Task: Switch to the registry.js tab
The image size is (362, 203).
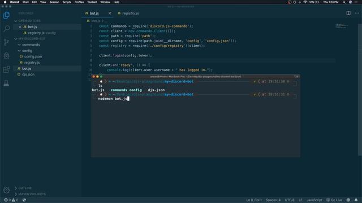Action: coord(128,14)
